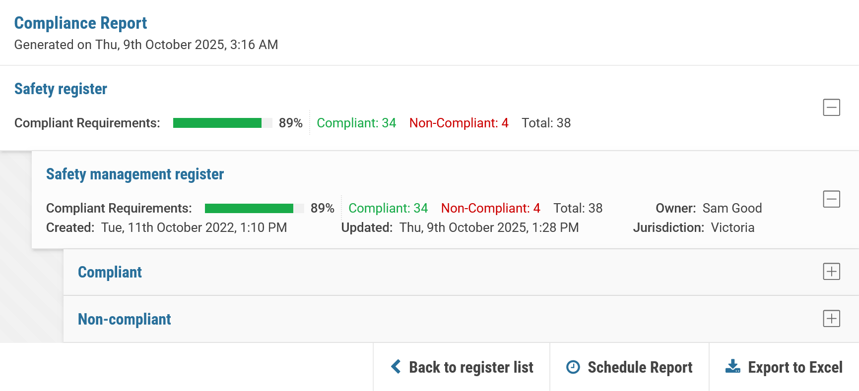
Task: Go back to register list
Action: click(462, 367)
